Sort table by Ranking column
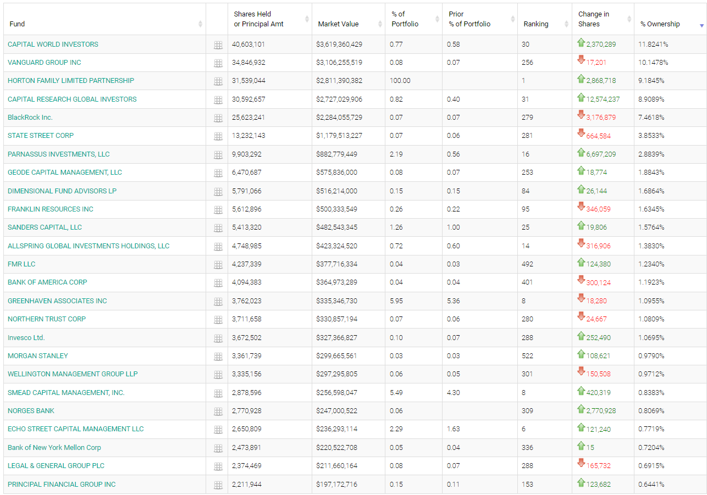707x495 pixels. [545, 19]
